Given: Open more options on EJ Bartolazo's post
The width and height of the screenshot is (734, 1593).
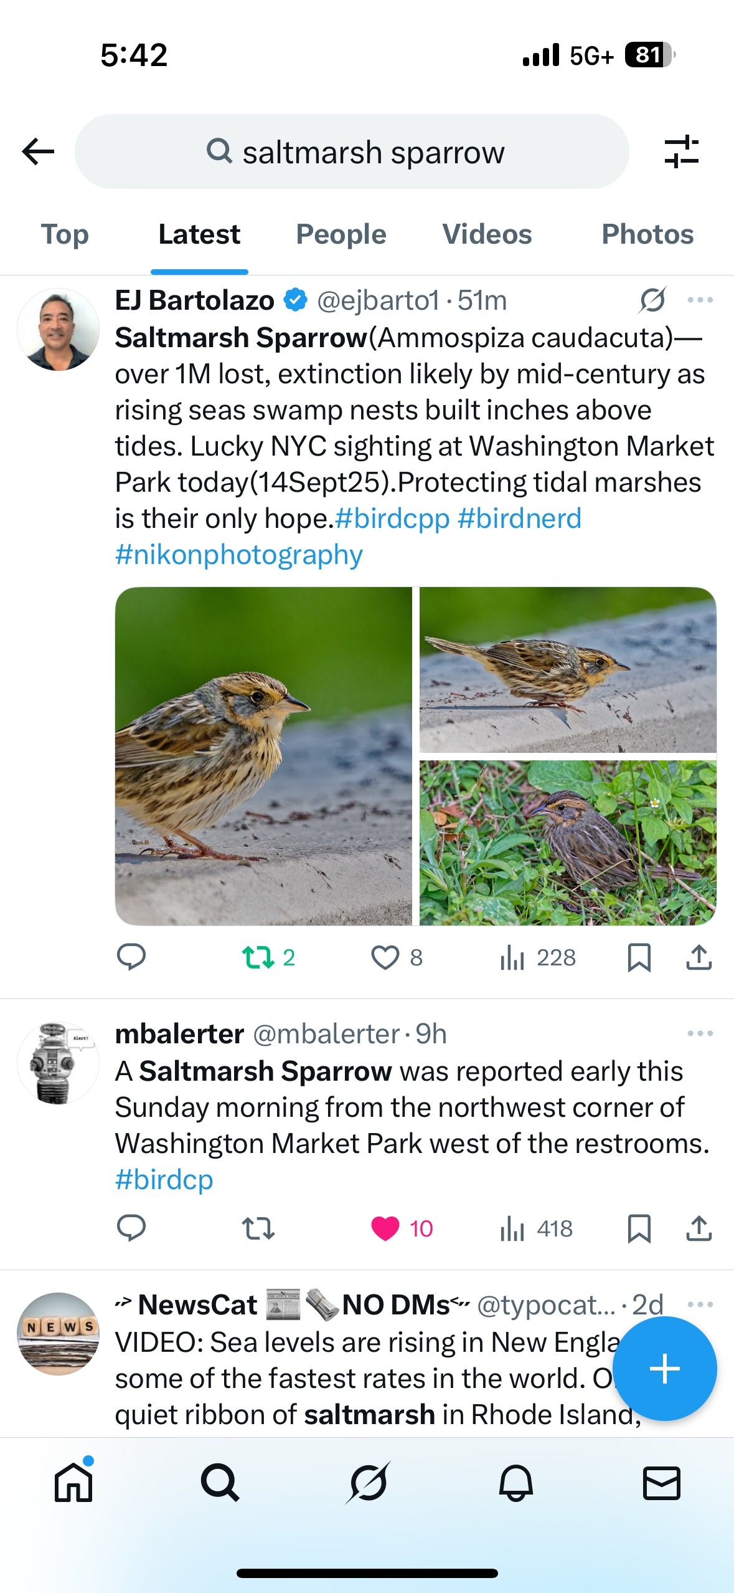Looking at the screenshot, I should pyautogui.click(x=700, y=300).
